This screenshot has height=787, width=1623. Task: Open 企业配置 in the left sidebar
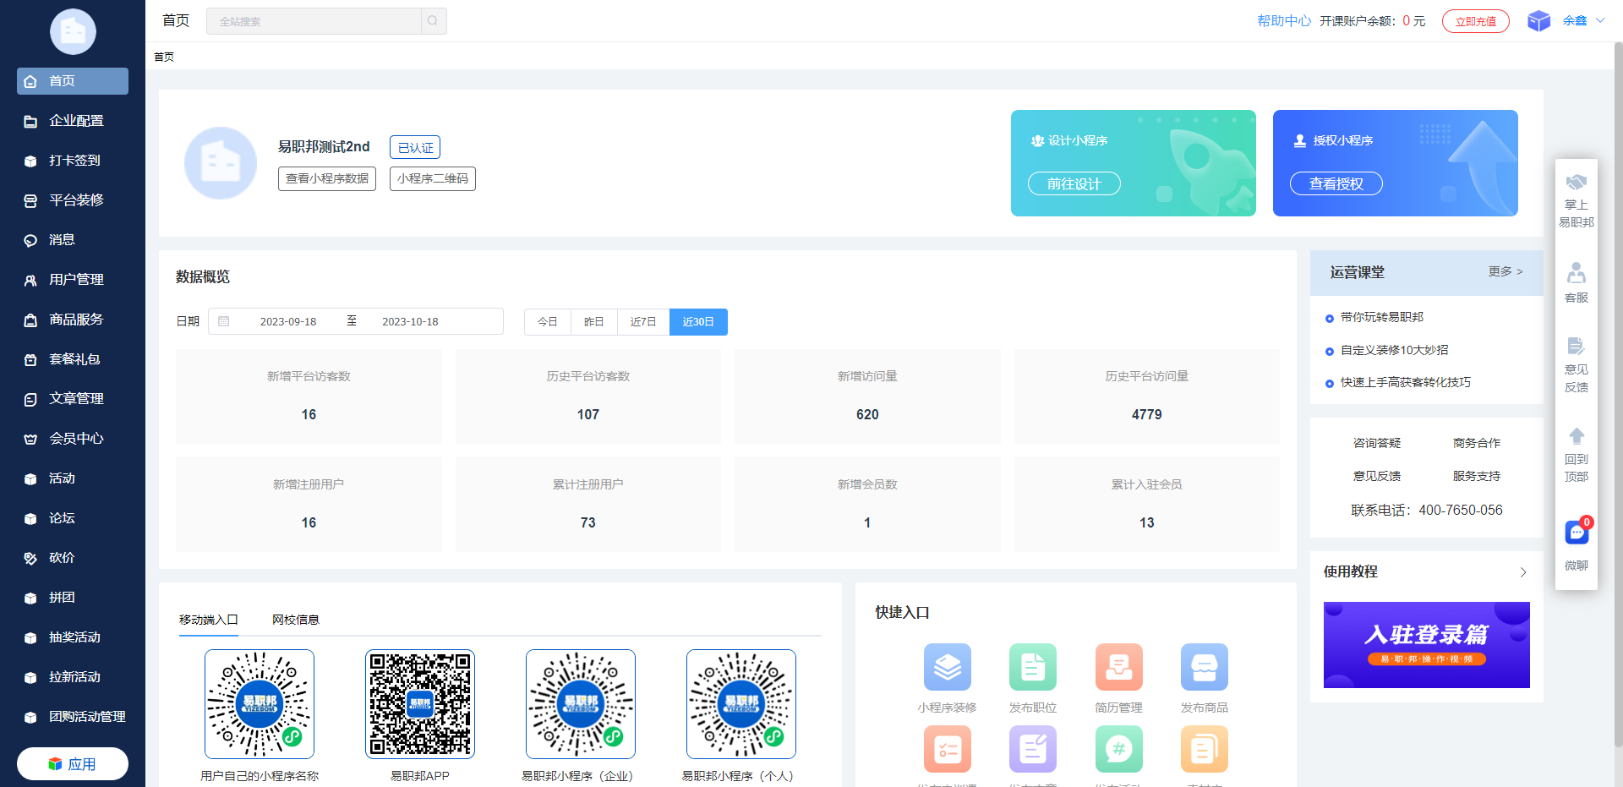pyautogui.click(x=76, y=121)
